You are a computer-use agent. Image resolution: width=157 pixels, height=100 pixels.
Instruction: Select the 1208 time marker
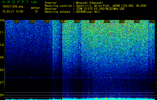122,21
